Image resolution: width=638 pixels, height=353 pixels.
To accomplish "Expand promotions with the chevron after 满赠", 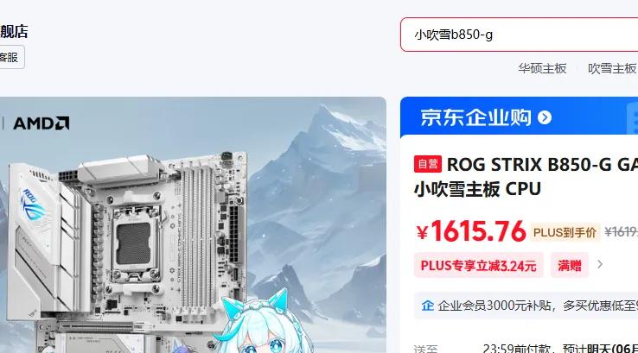I will click(x=600, y=264).
